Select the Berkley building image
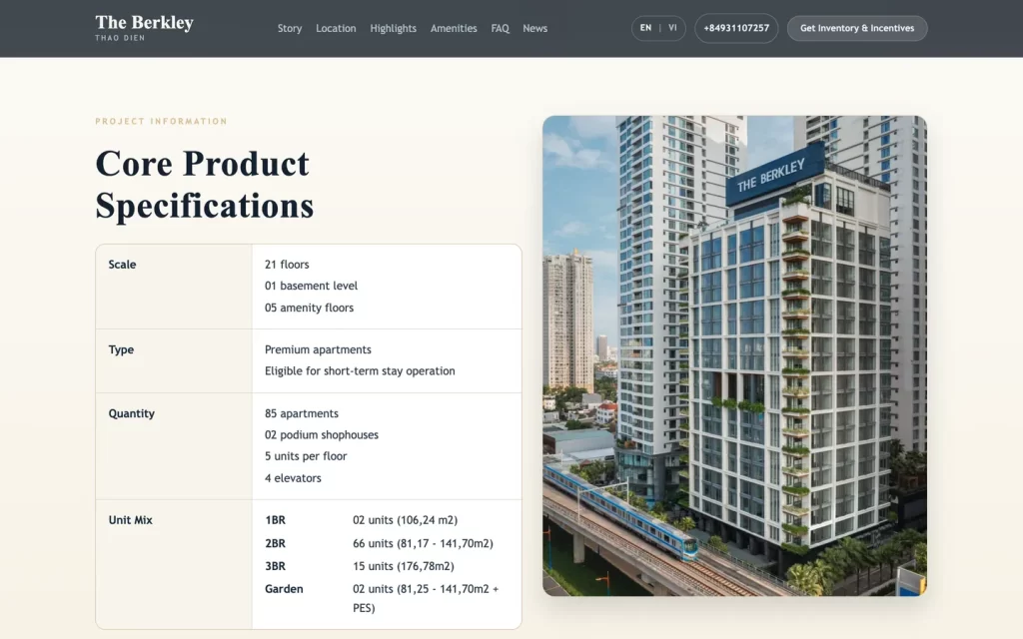1023x639 pixels. coord(734,355)
